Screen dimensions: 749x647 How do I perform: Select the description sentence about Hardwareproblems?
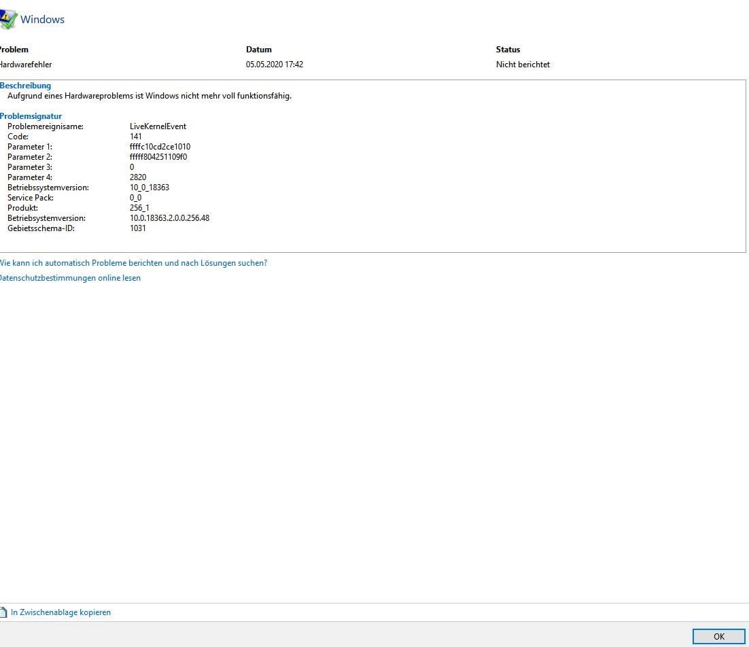point(150,96)
